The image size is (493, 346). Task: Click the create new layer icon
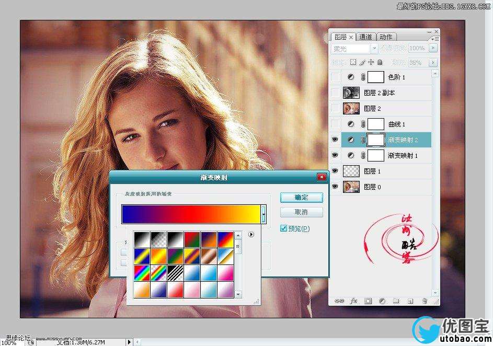click(x=410, y=301)
